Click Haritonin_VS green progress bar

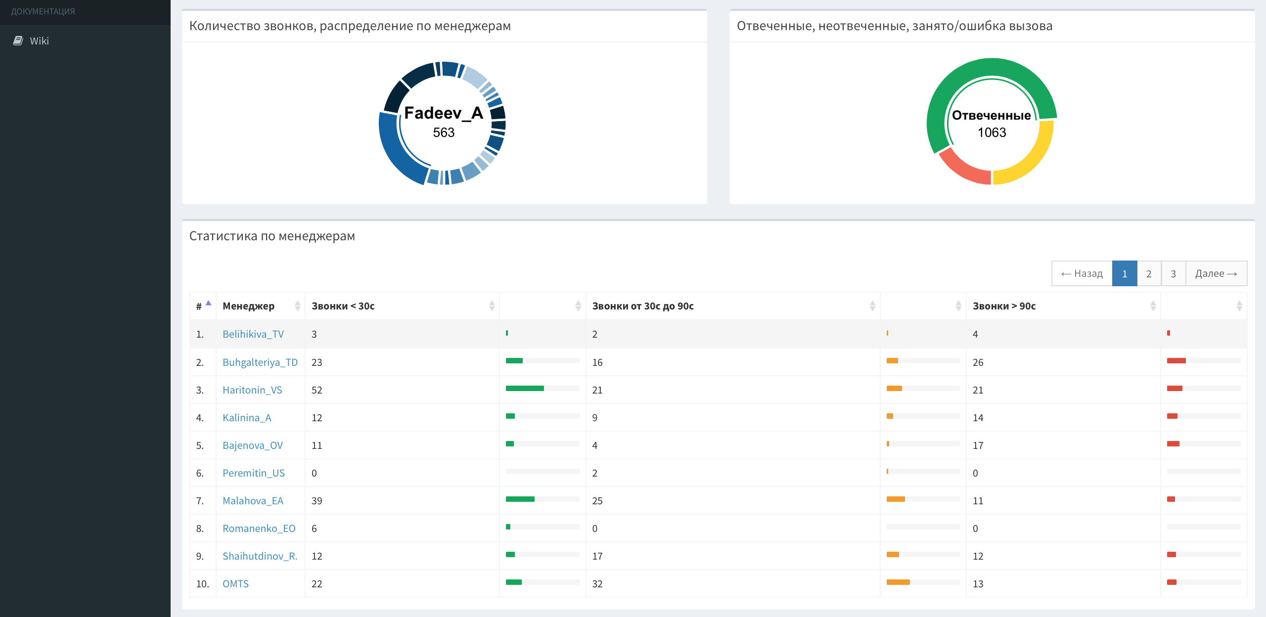(525, 389)
